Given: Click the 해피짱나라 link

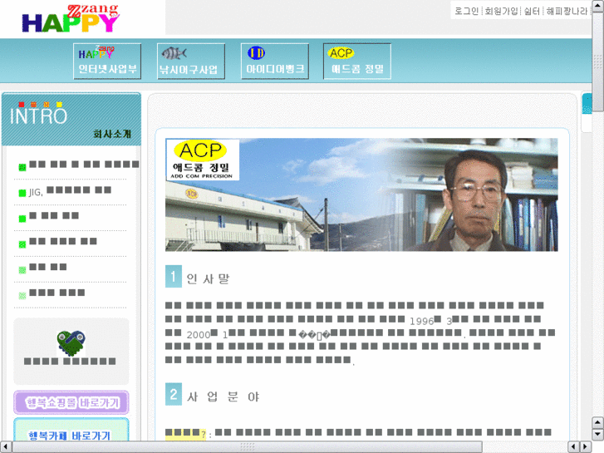Looking at the screenshot, I should pyautogui.click(x=567, y=11).
